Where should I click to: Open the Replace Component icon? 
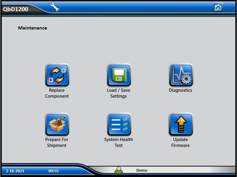[57, 75]
